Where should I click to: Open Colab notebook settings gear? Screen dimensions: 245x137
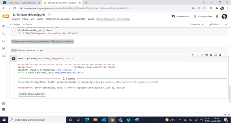[x=217, y=16]
